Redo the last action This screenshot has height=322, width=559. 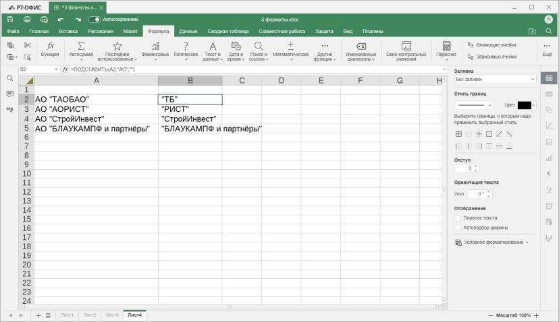pos(78,20)
